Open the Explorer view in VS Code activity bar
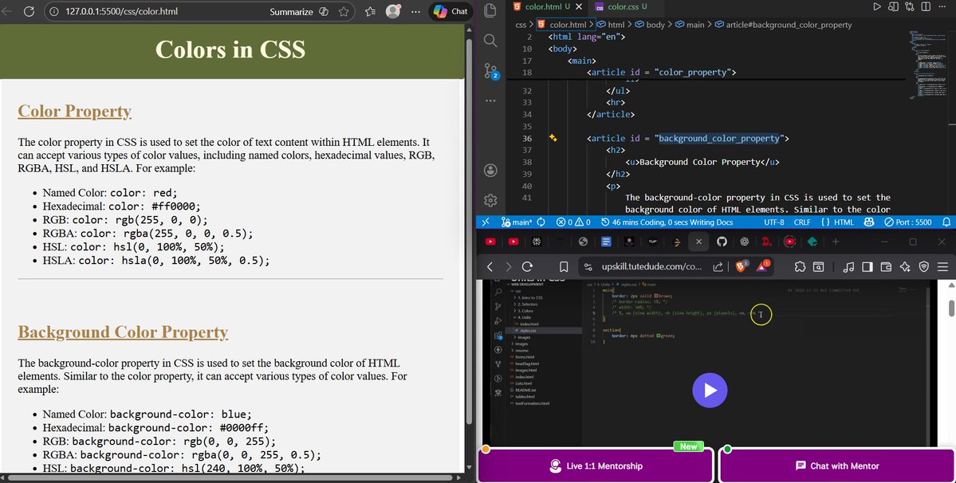 coord(490,10)
